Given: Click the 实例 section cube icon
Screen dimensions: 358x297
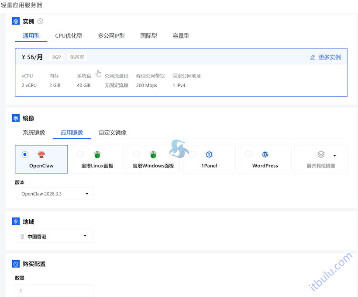Looking at the screenshot, I should click(x=15, y=21).
